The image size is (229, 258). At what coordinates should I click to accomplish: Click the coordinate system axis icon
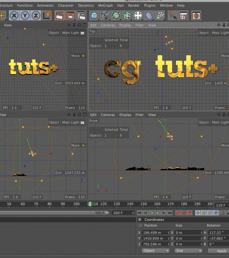coord(47,16)
